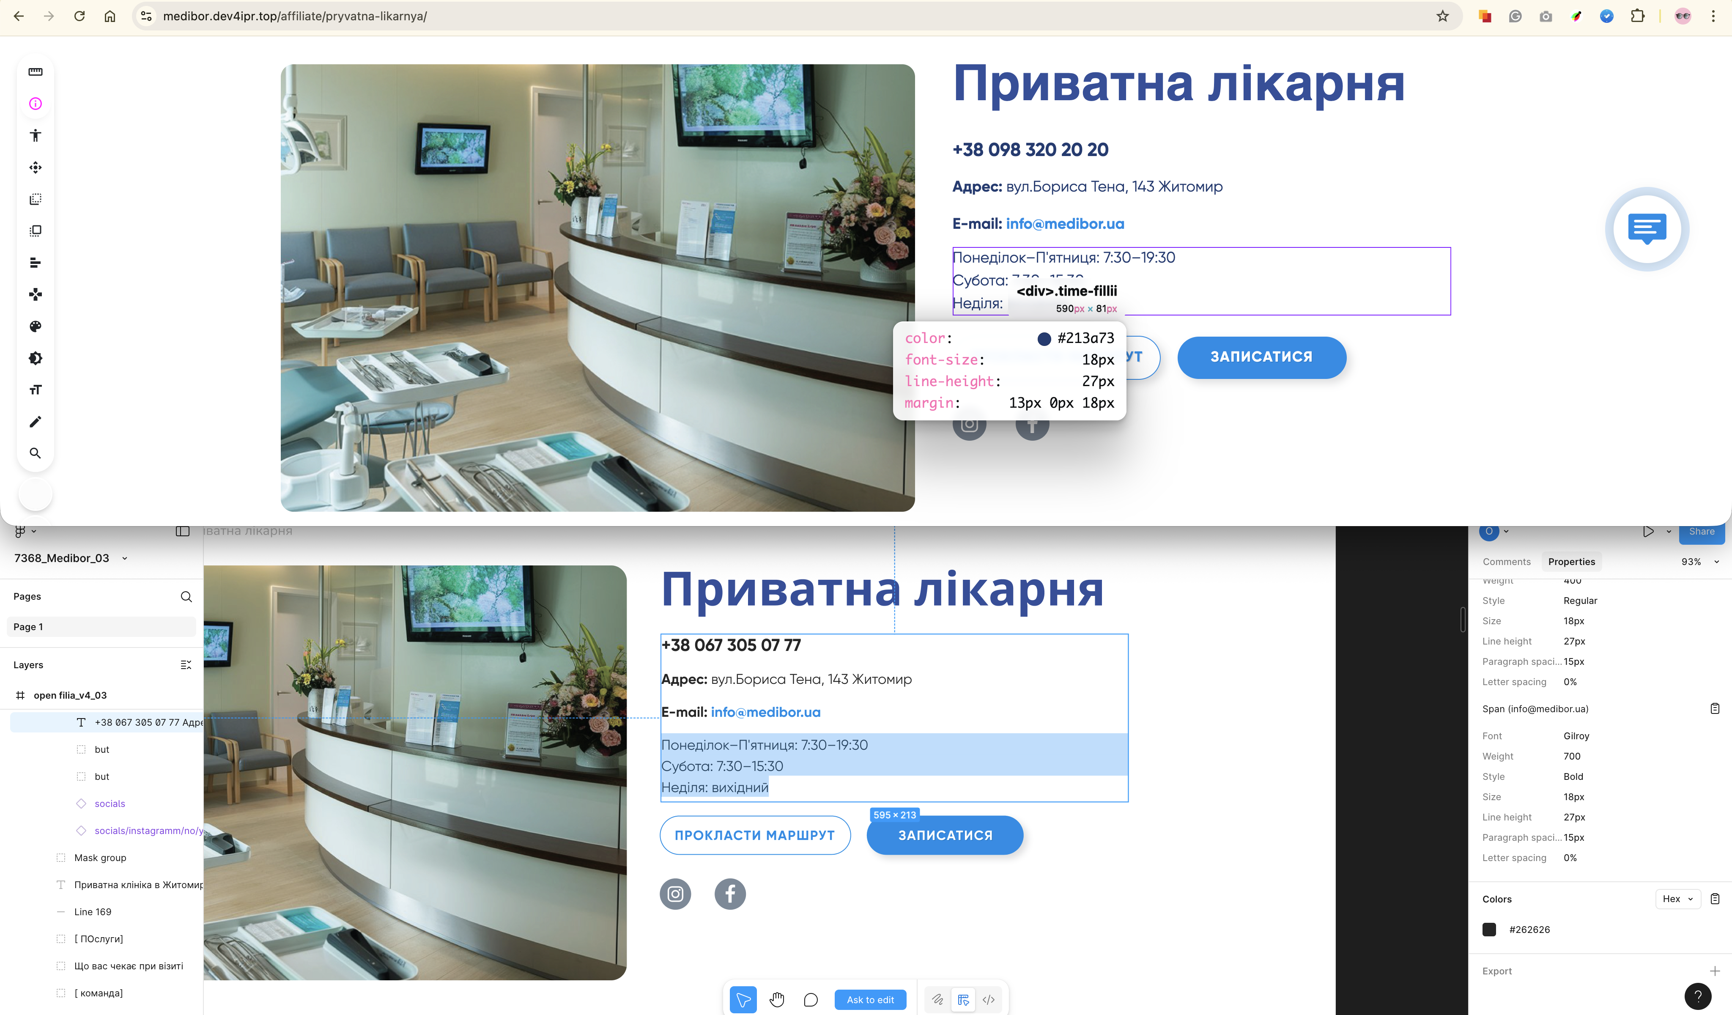Open the Hex color format dropdown
Screen dimensions: 1732x1015
tap(1677, 899)
